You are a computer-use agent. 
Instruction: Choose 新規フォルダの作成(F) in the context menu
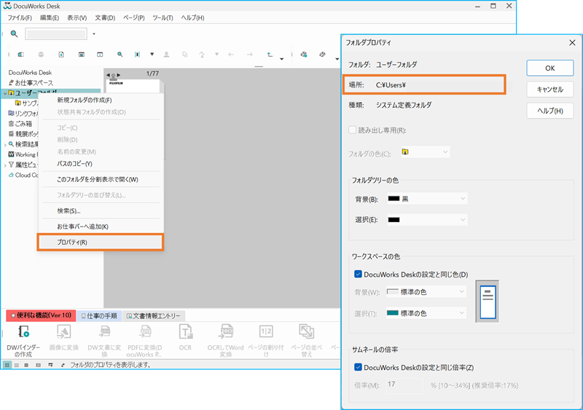pyautogui.click(x=101, y=100)
